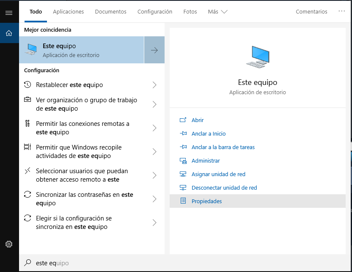Open 'Restablecer este equipo' setting
This screenshot has height=272, width=352.
[x=92, y=85]
